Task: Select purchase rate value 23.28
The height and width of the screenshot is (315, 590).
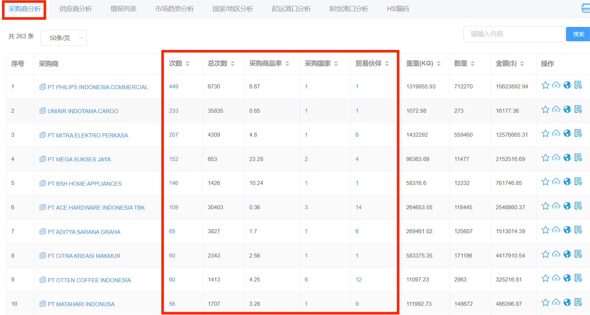Action: pyautogui.click(x=256, y=159)
